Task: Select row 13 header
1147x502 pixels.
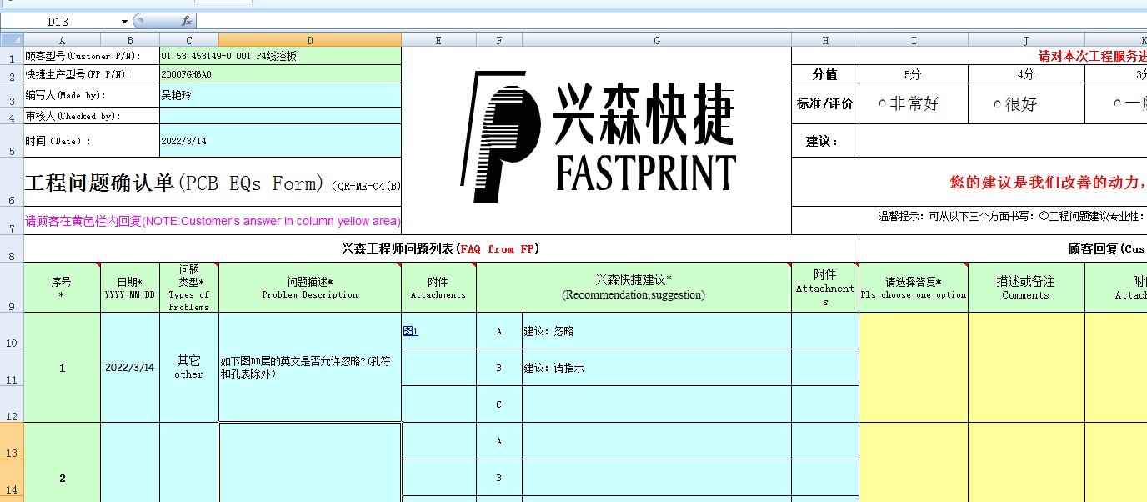Action: tap(12, 441)
